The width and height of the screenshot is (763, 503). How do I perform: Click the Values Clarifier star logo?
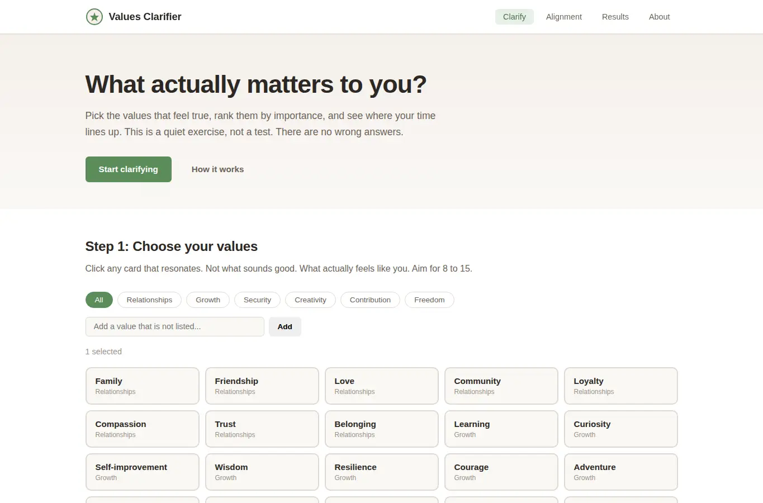(x=94, y=17)
